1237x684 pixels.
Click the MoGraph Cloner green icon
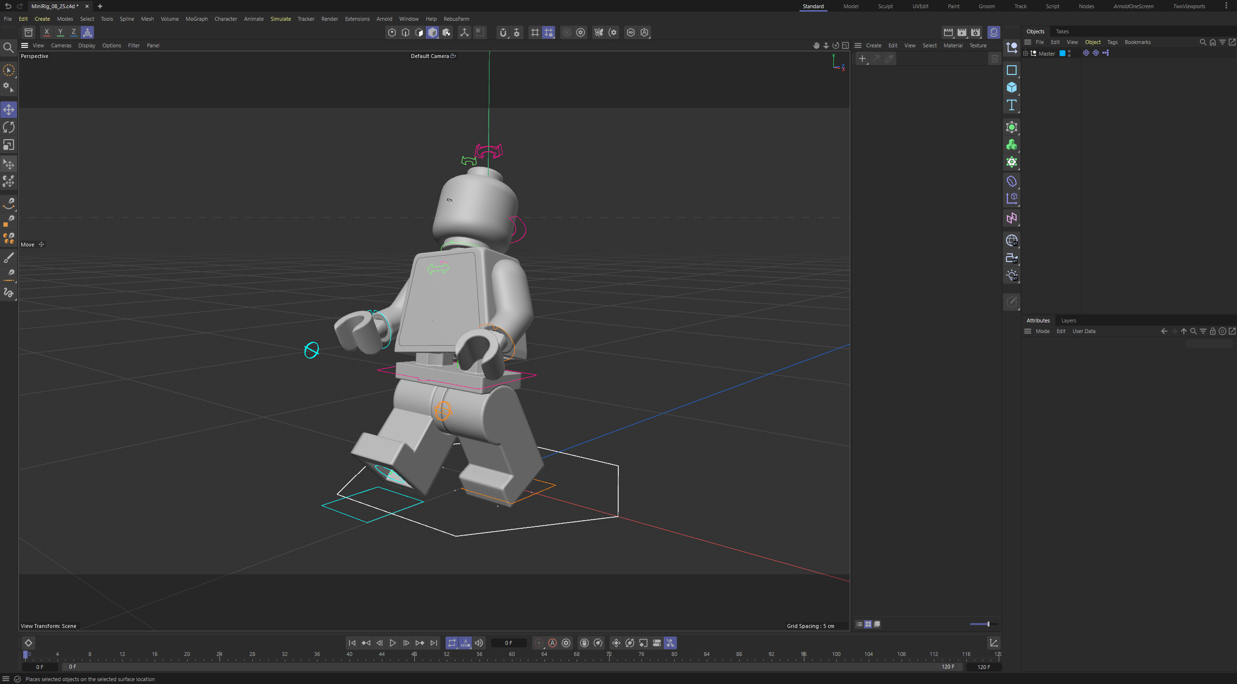pos(1012,145)
